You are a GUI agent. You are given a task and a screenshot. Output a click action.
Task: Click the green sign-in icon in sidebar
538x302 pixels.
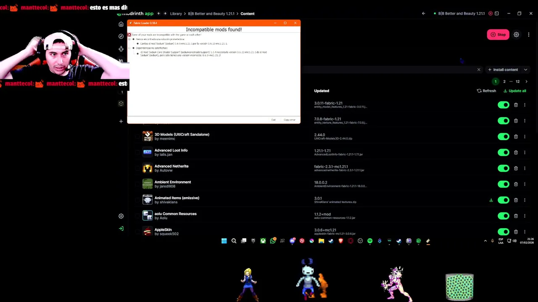pyautogui.click(x=121, y=229)
